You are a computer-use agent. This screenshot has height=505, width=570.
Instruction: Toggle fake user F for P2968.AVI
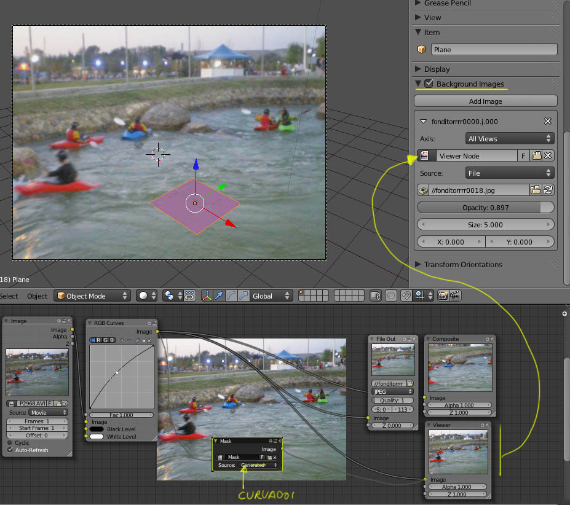click(50, 403)
